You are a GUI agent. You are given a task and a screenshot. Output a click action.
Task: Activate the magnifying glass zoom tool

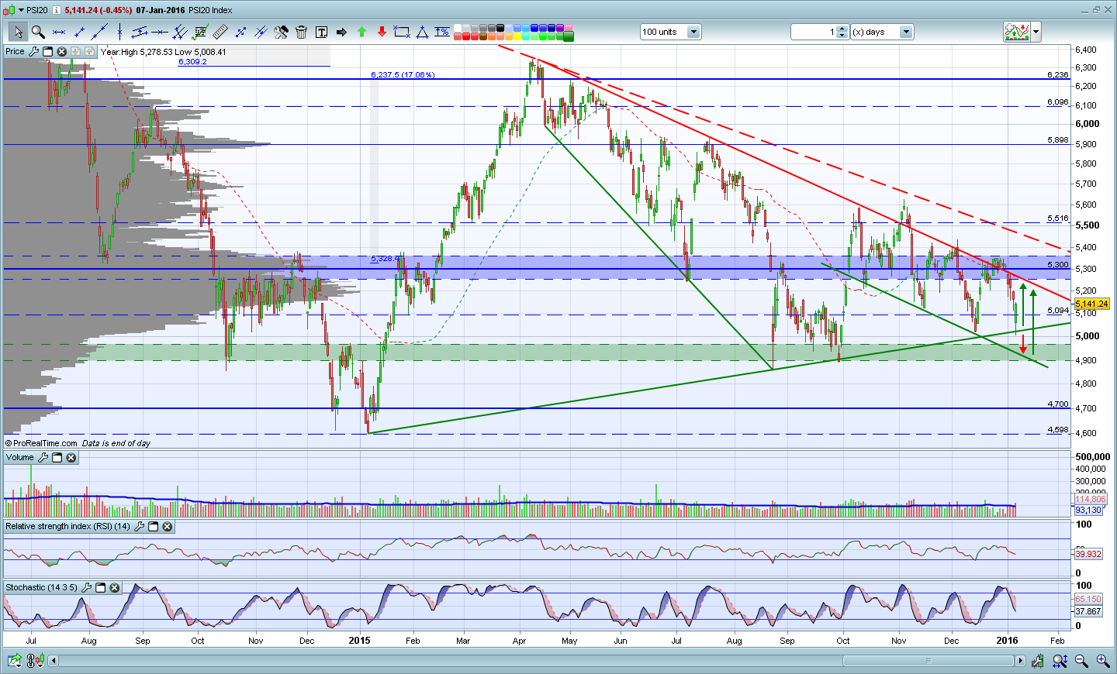38,32
